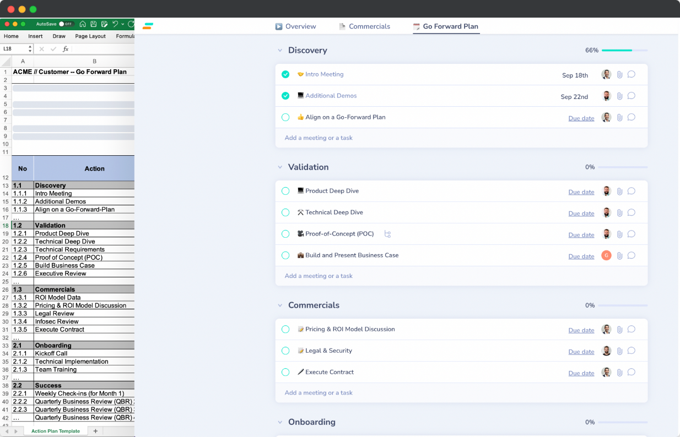The width and height of the screenshot is (680, 437).
Task: Collapse the Discovery section
Action: [279, 50]
